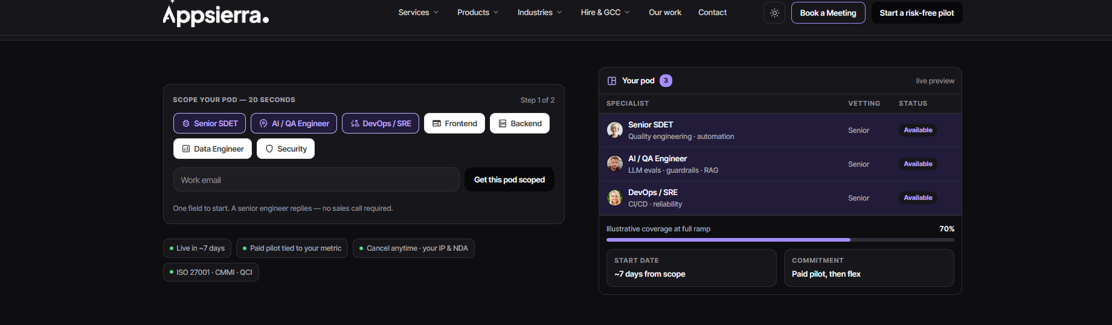Add Data Engineer to the pod
This screenshot has width=1112, height=325.
213,149
